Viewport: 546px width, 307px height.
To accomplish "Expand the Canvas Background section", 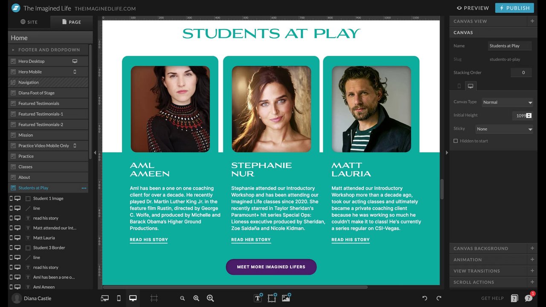I will click(x=493, y=248).
